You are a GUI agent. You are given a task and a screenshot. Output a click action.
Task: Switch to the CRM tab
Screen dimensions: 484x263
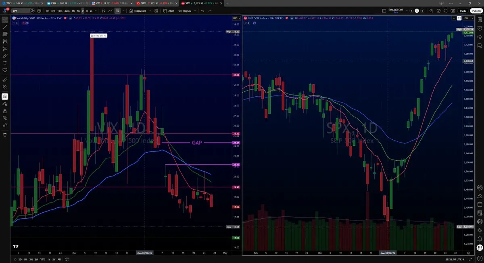pos(67,3)
